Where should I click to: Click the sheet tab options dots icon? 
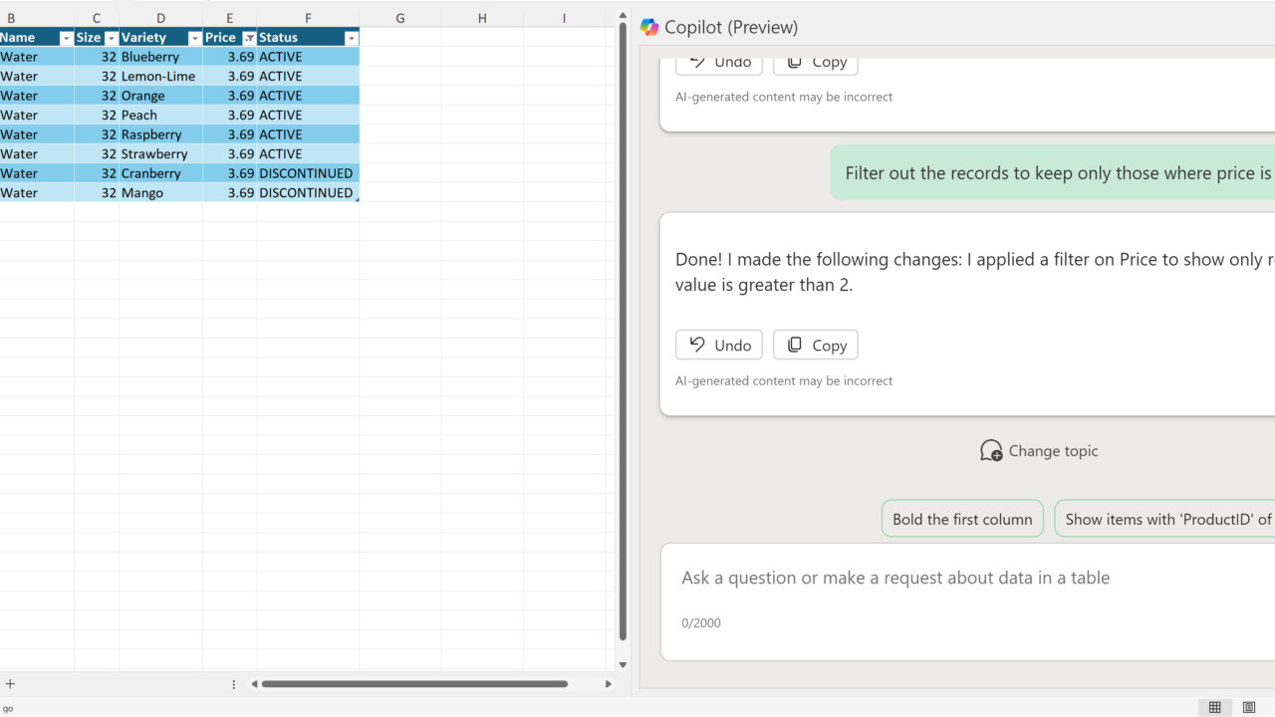pyautogui.click(x=234, y=684)
